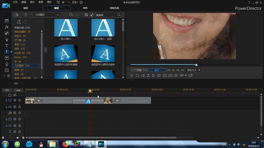Image resolution: width=264 pixels, height=148 pixels.
Task: Select 片段 clip preview mode button
Action: pyautogui.click(x=139, y=70)
